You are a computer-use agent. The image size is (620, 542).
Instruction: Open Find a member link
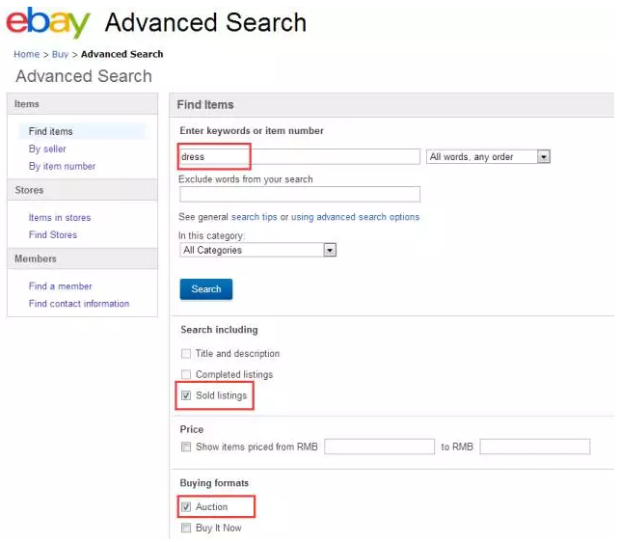click(x=60, y=286)
